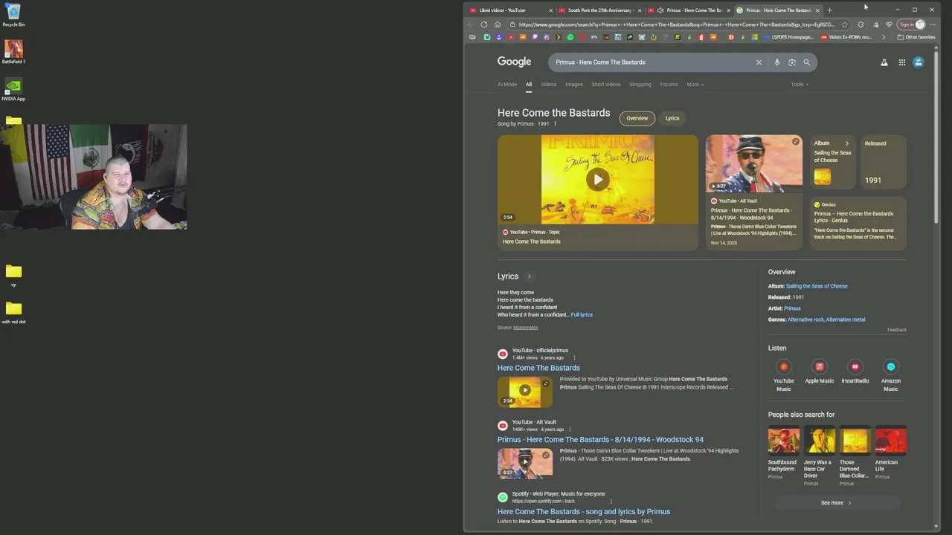Go to browser home page

pyautogui.click(x=498, y=25)
